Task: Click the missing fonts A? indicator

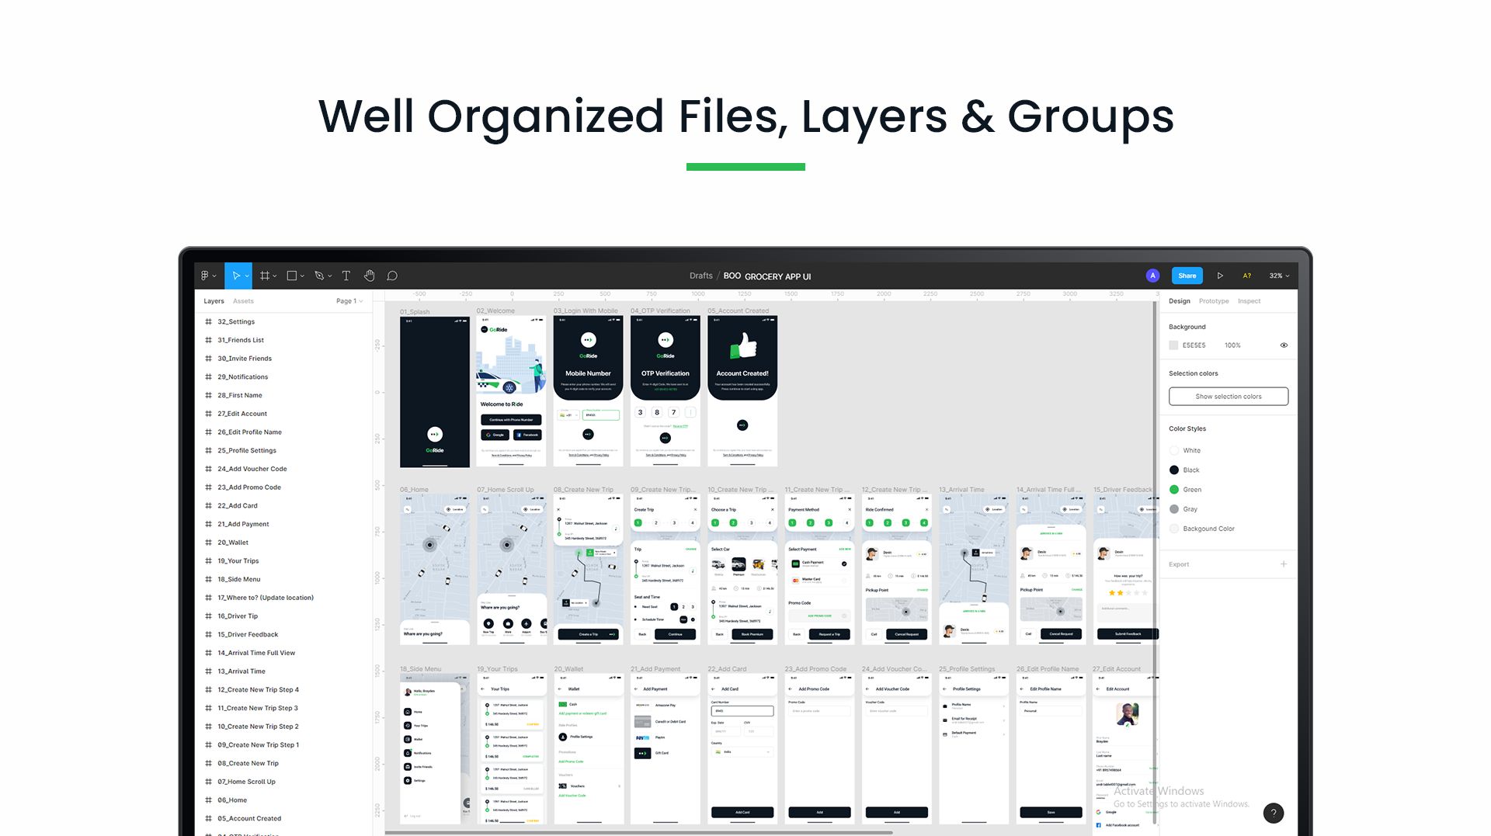Action: tap(1247, 276)
